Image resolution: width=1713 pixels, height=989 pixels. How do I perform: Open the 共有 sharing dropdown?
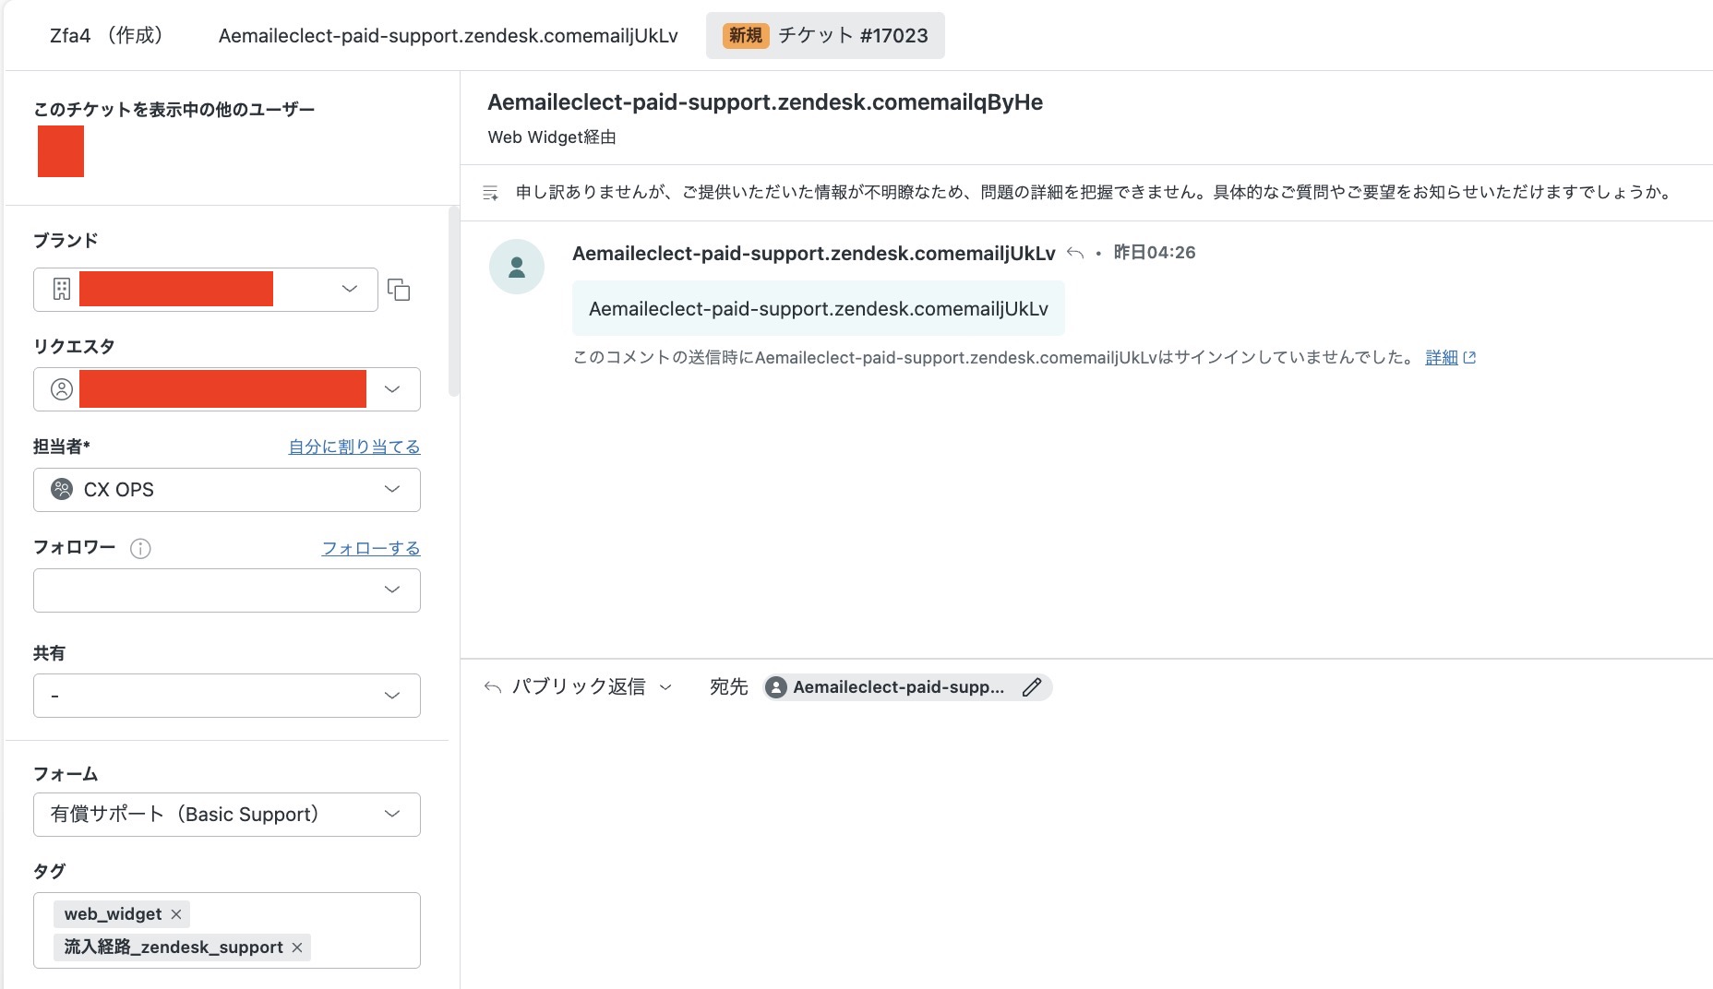(x=227, y=696)
